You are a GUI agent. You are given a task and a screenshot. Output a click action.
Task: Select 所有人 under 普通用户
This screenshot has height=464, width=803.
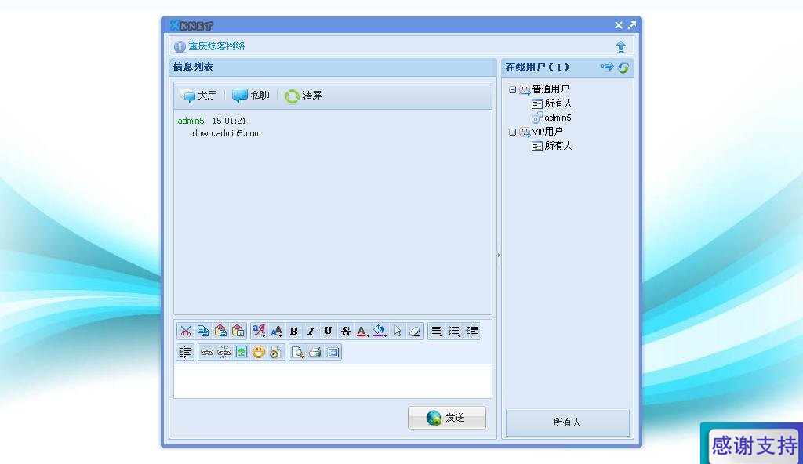558,103
